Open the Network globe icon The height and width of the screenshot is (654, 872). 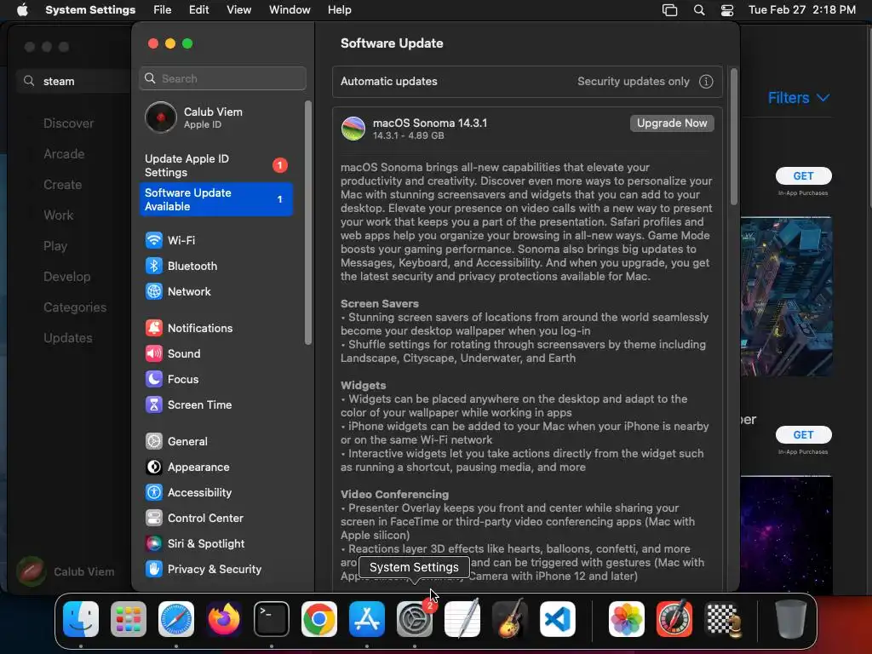tap(154, 291)
